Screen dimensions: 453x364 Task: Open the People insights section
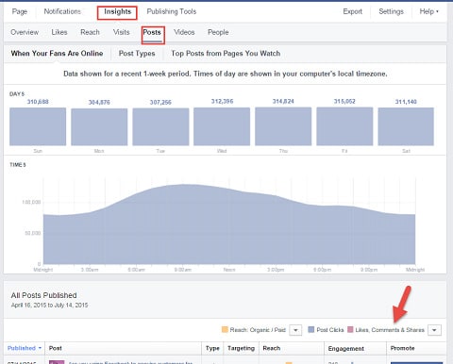coord(218,32)
